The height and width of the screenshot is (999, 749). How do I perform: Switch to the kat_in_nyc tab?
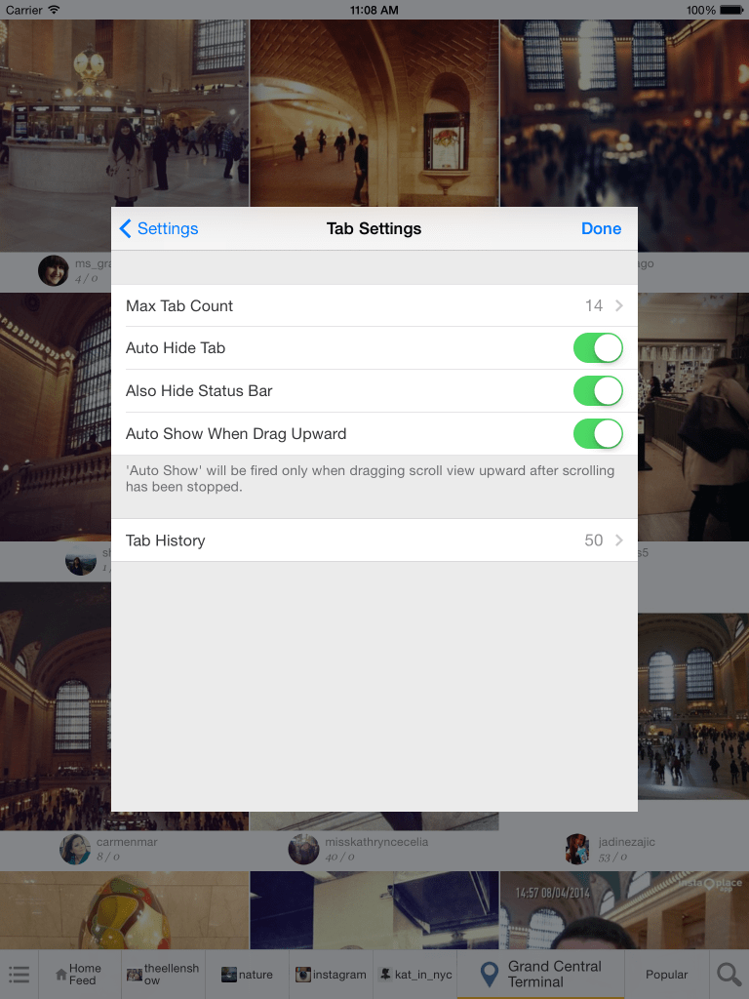(x=415, y=974)
